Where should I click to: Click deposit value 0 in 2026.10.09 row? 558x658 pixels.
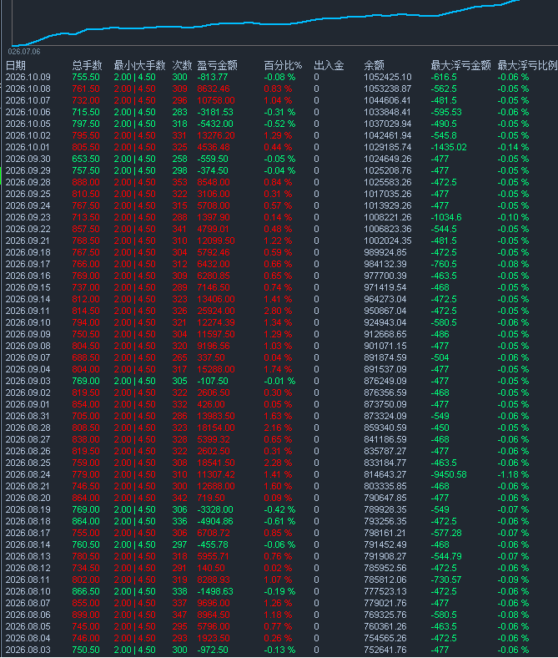(316, 77)
